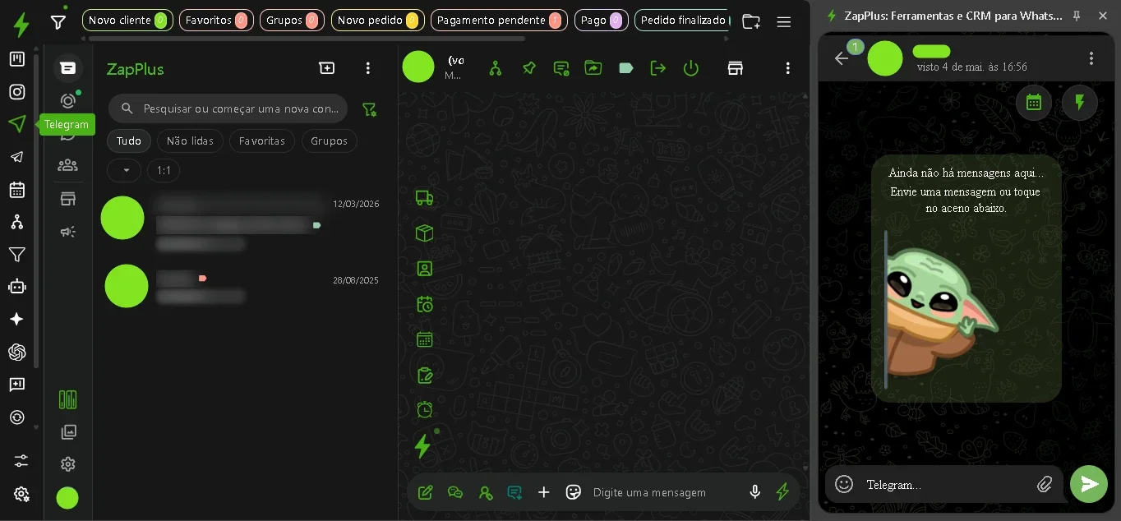Click the flow tree icon in chat header
This screenshot has height=521, width=1121.
coord(495,68)
